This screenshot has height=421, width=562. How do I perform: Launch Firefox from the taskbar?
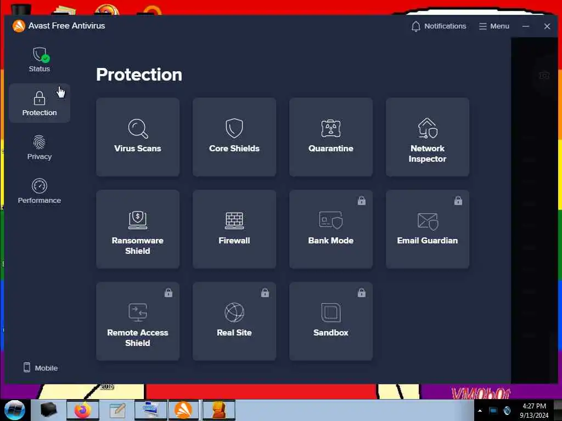tap(83, 410)
